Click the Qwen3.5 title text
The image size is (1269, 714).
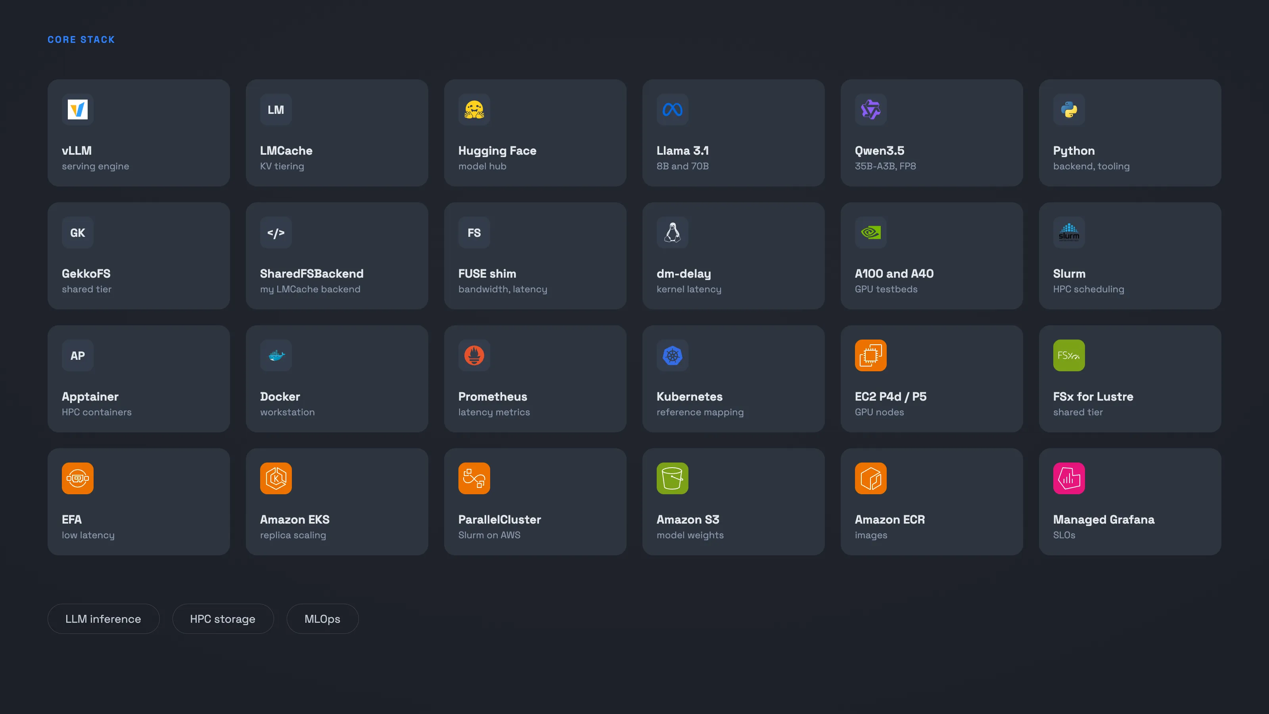pos(880,151)
